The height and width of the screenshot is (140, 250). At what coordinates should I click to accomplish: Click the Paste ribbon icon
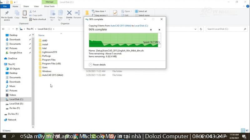(x=25, y=14)
